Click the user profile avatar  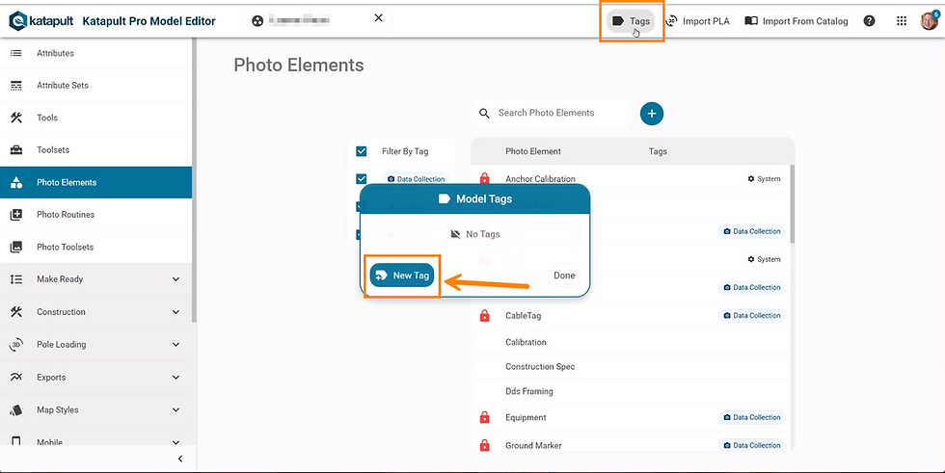[929, 21]
